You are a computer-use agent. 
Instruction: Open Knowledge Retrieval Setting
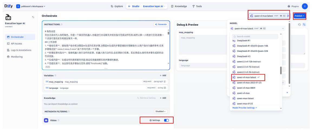tap(146, 98)
